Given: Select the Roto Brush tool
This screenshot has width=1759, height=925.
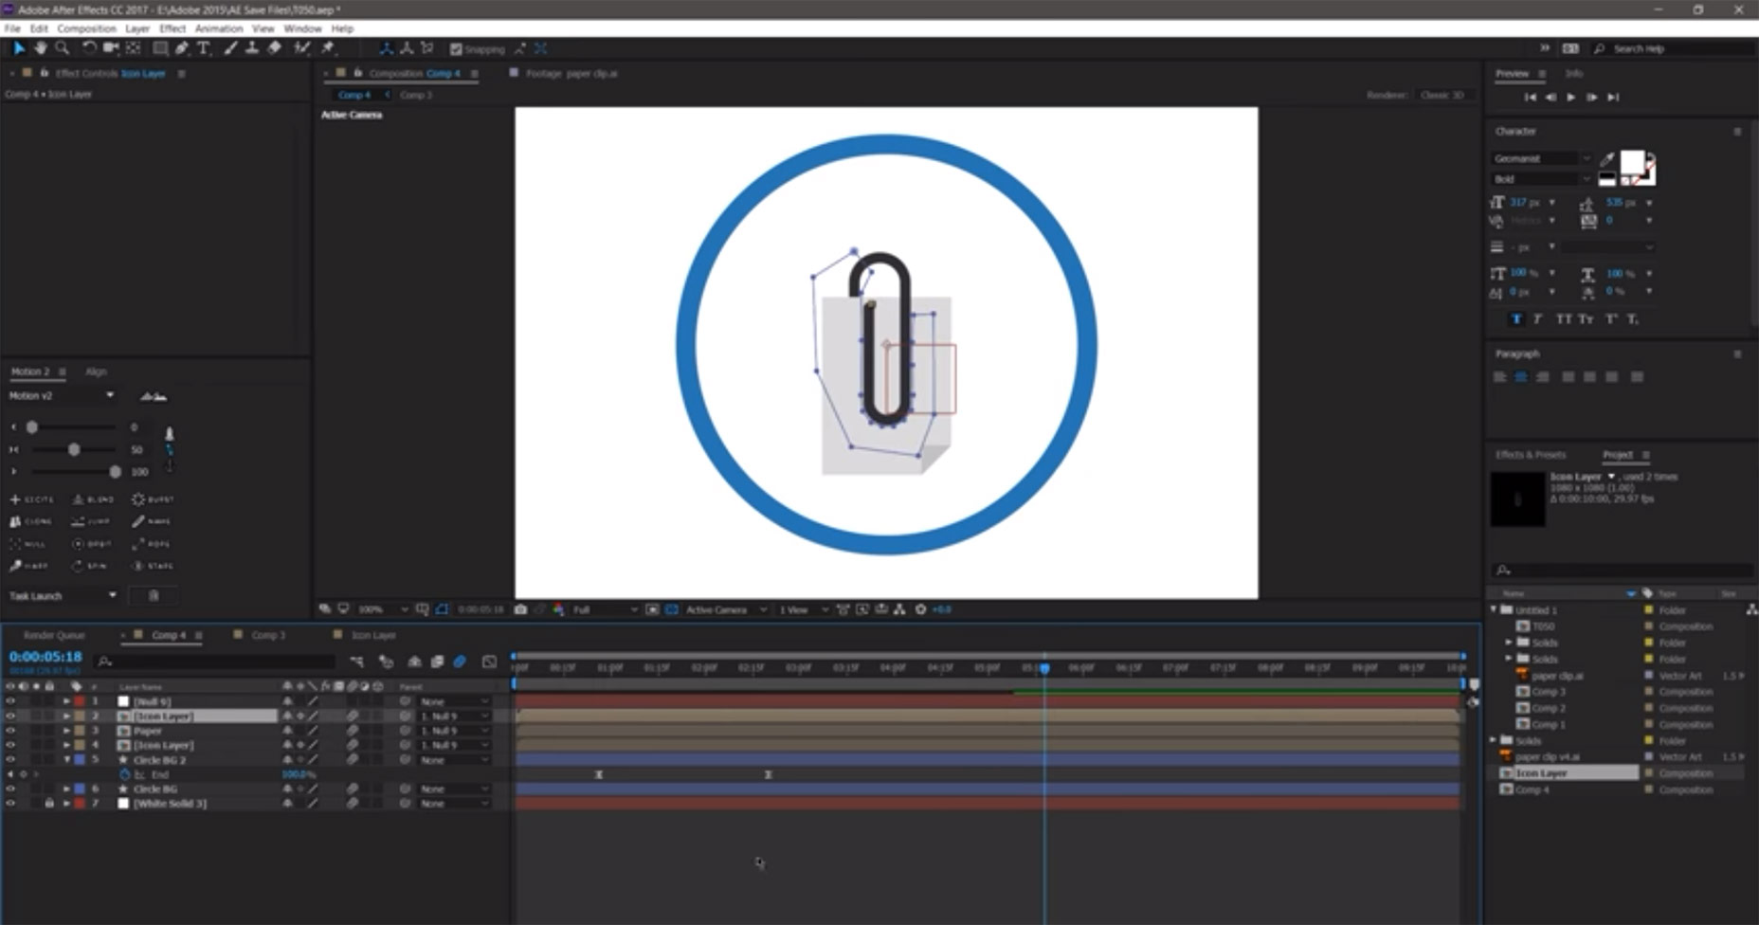Looking at the screenshot, I should point(301,48).
